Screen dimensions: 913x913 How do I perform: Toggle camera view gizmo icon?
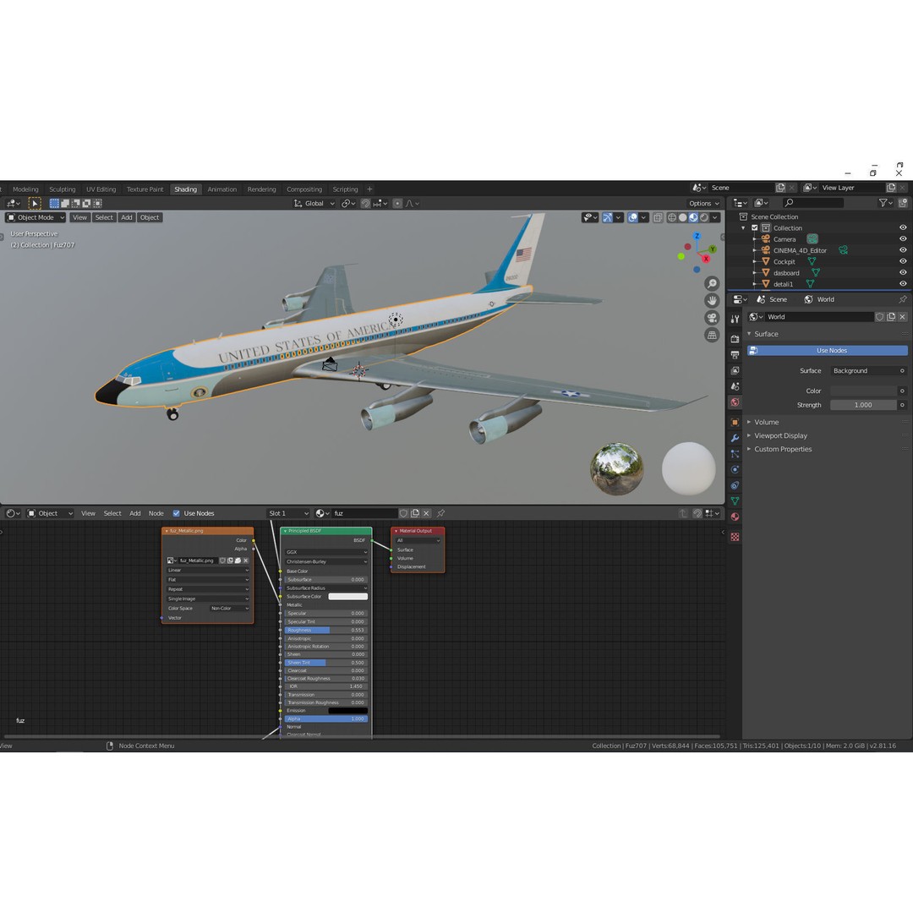pos(712,318)
